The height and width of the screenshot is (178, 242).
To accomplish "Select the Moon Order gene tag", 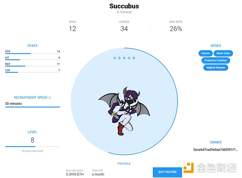I will 223,53.
